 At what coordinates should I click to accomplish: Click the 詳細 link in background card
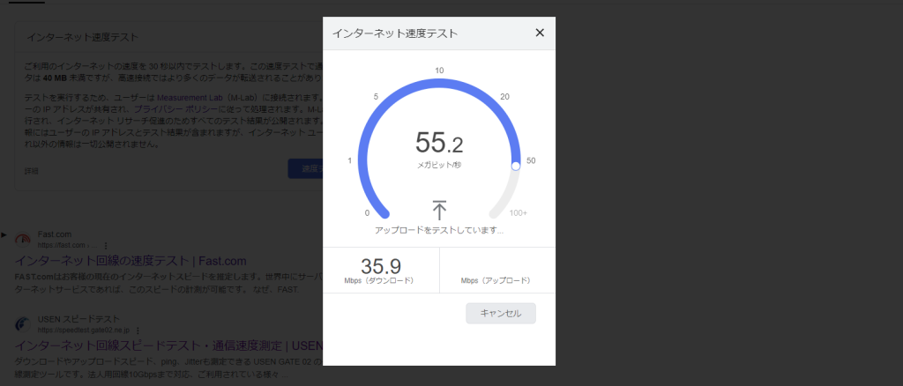tap(32, 171)
